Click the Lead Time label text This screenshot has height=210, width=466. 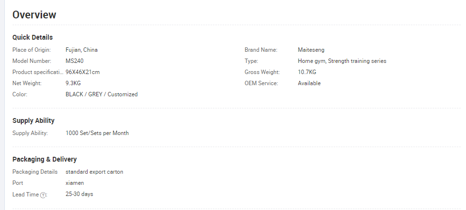coord(26,195)
